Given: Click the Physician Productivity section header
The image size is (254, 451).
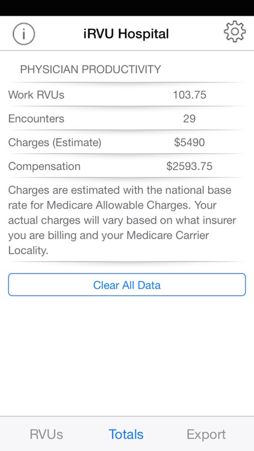Looking at the screenshot, I should point(90,69).
